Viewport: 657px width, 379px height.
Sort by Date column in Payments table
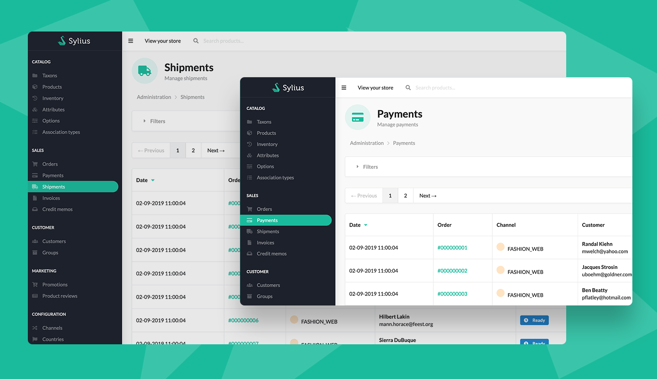[358, 225]
